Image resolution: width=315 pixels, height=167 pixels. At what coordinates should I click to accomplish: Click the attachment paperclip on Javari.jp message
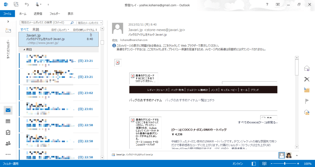tap(91, 35)
